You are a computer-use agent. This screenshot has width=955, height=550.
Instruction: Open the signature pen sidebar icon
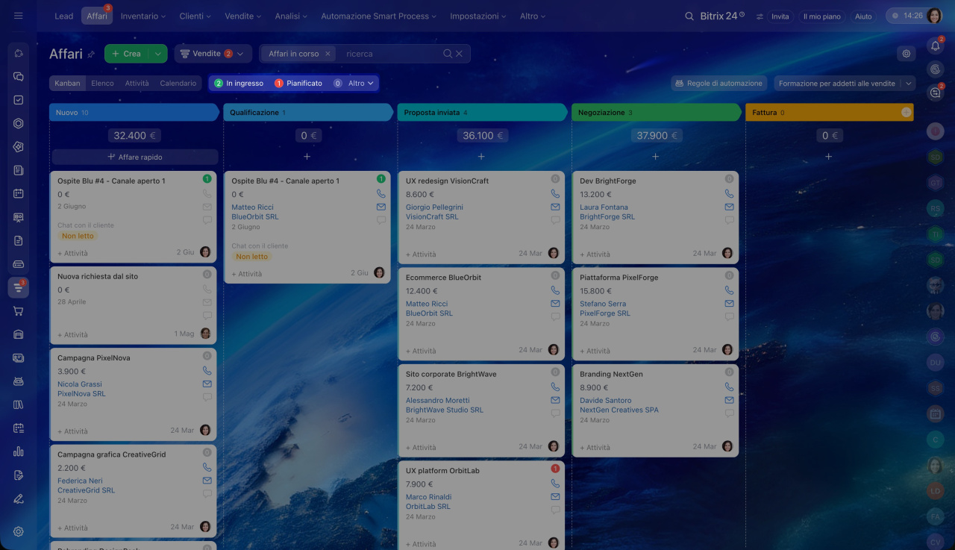tap(19, 499)
